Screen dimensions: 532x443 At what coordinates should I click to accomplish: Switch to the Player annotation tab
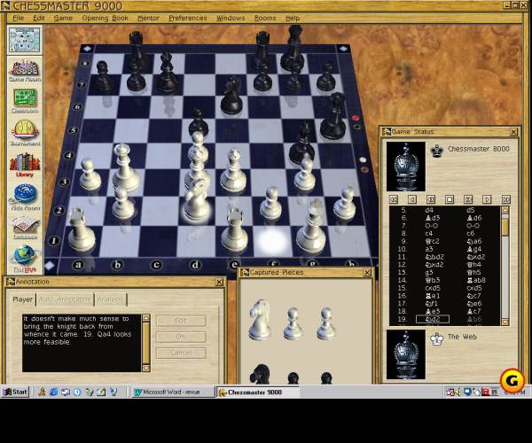pyautogui.click(x=22, y=299)
